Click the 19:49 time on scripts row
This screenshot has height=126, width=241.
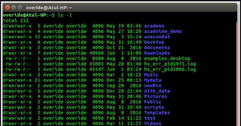(134, 107)
